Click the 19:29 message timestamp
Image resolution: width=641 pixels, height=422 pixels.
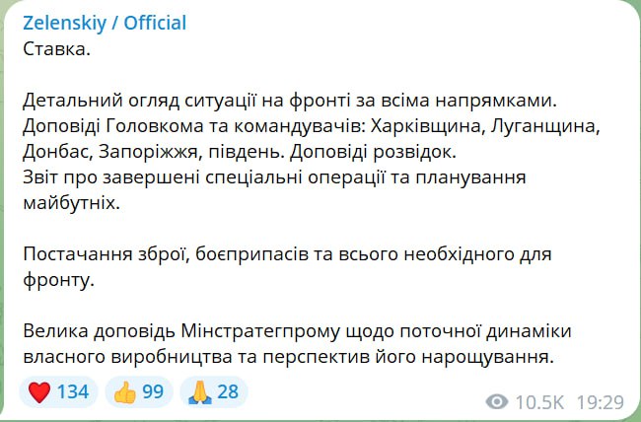[602, 401]
